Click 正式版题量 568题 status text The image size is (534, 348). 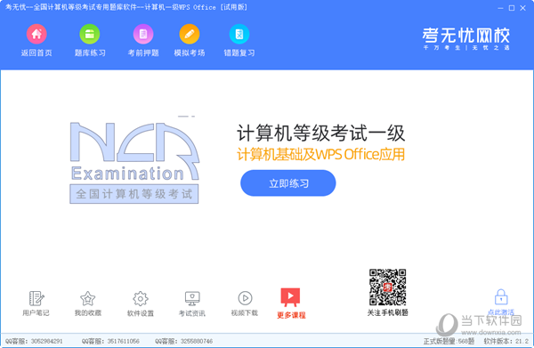[449, 341]
